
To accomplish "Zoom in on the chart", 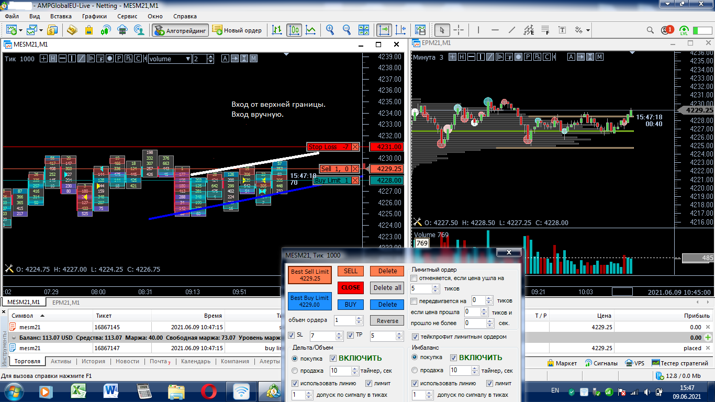I will (x=330, y=30).
